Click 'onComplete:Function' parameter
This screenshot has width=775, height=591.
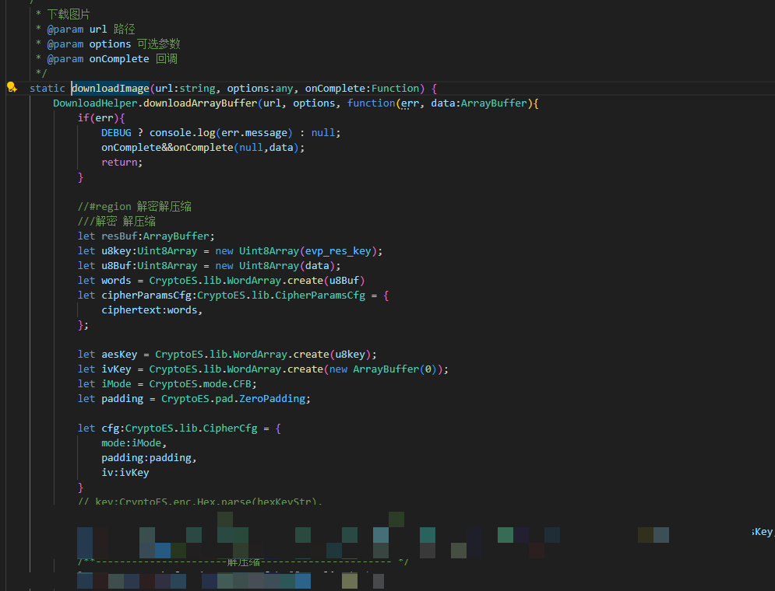pos(362,89)
